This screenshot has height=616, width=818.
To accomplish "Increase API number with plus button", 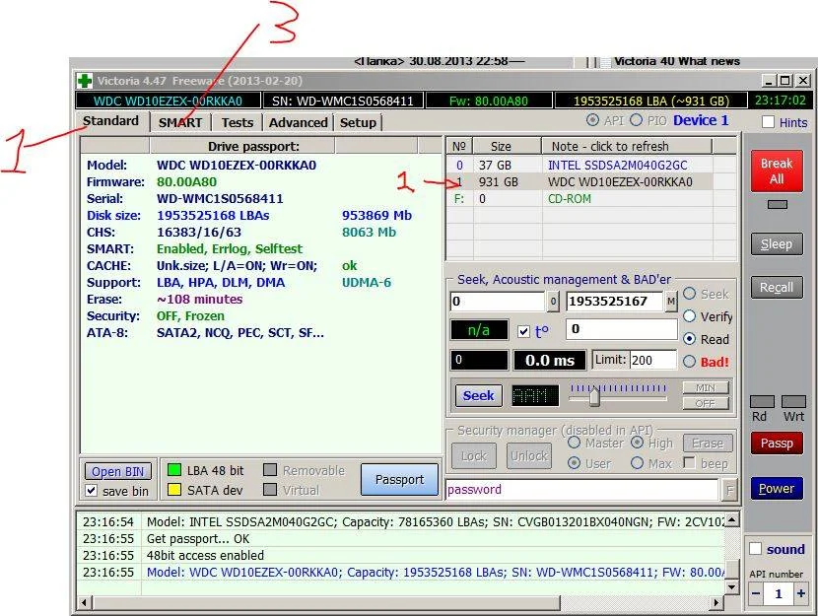I will [x=800, y=593].
